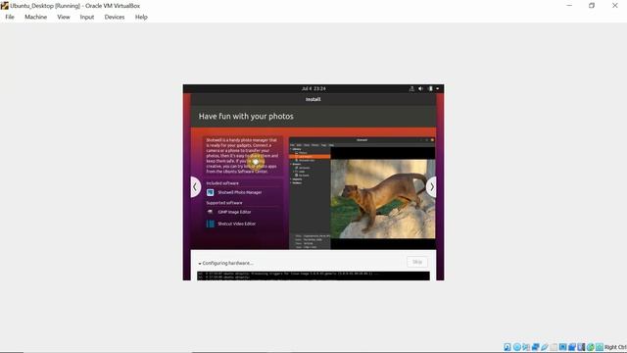
Task: Click the network icon in Ubuntu top bar
Action: (411, 88)
